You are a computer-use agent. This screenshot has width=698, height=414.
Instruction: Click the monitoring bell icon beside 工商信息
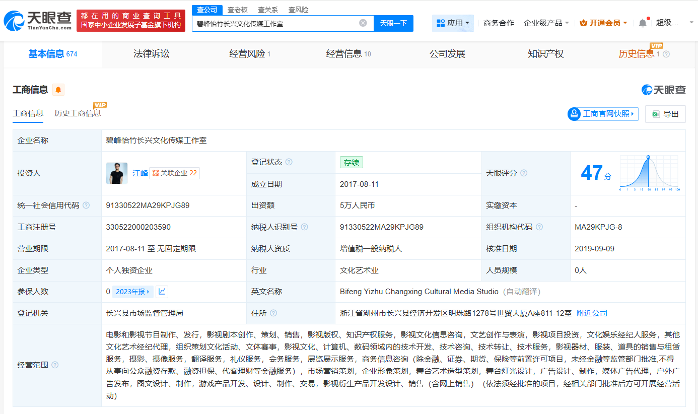[58, 89]
